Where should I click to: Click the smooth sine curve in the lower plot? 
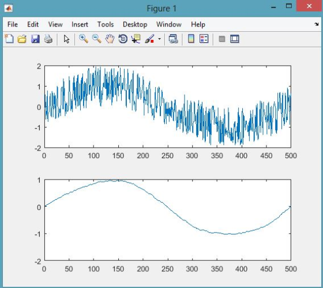point(168,207)
